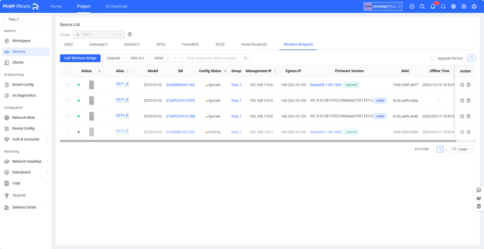Enable the Upgrade Device checkbox
The image size is (484, 249).
click(432, 58)
